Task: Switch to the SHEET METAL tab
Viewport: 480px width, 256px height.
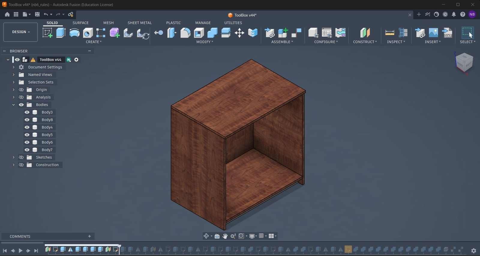Action: tap(139, 23)
